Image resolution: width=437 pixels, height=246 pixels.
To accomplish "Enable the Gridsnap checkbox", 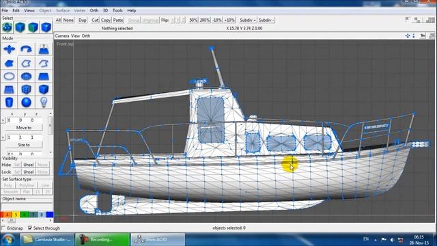I will (3, 228).
